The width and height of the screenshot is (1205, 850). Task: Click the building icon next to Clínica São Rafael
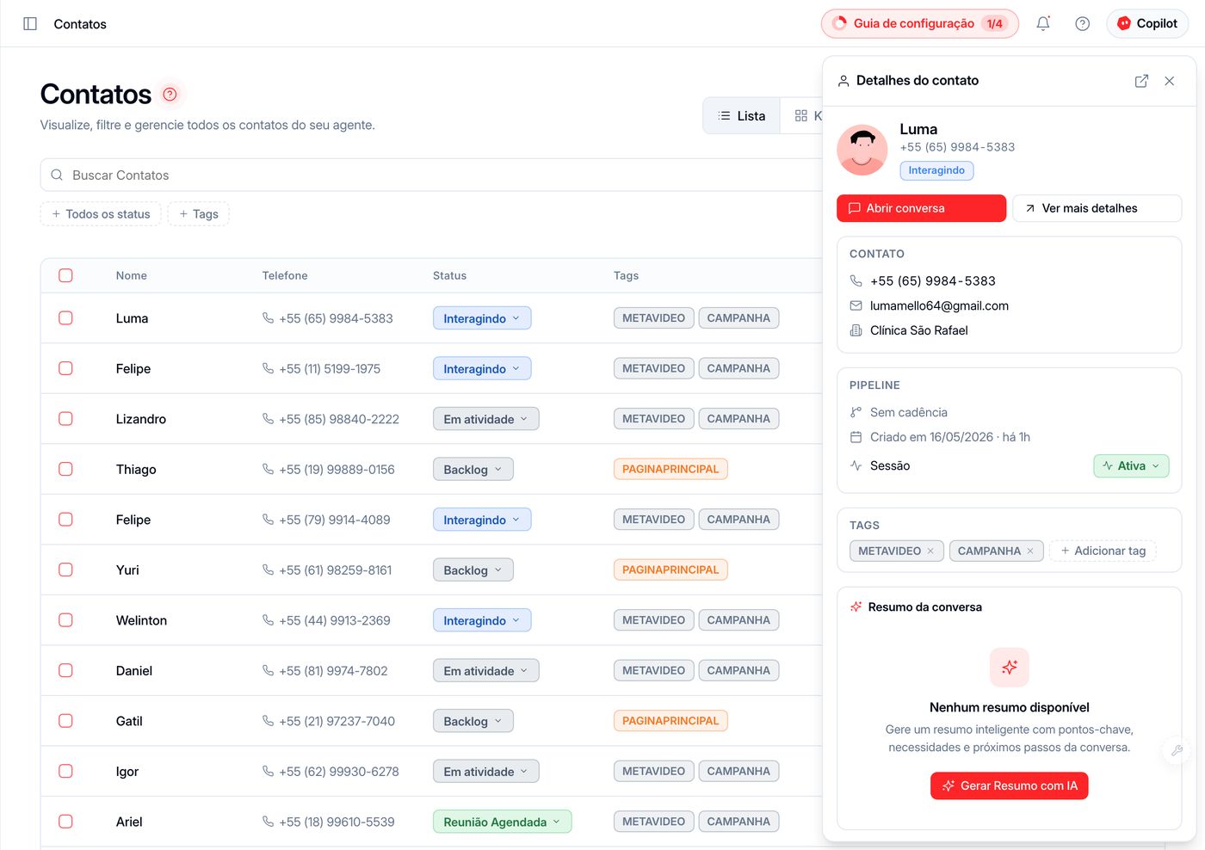click(856, 330)
